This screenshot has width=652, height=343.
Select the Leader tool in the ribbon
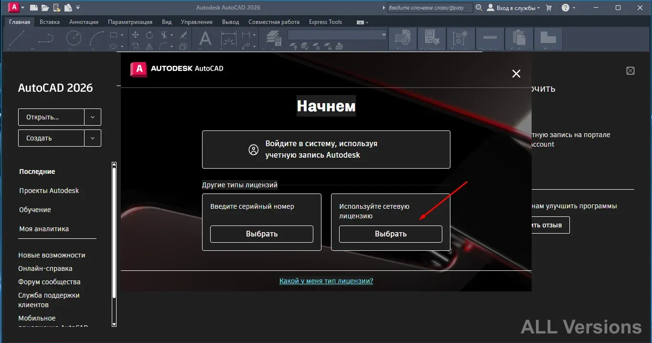click(246, 46)
